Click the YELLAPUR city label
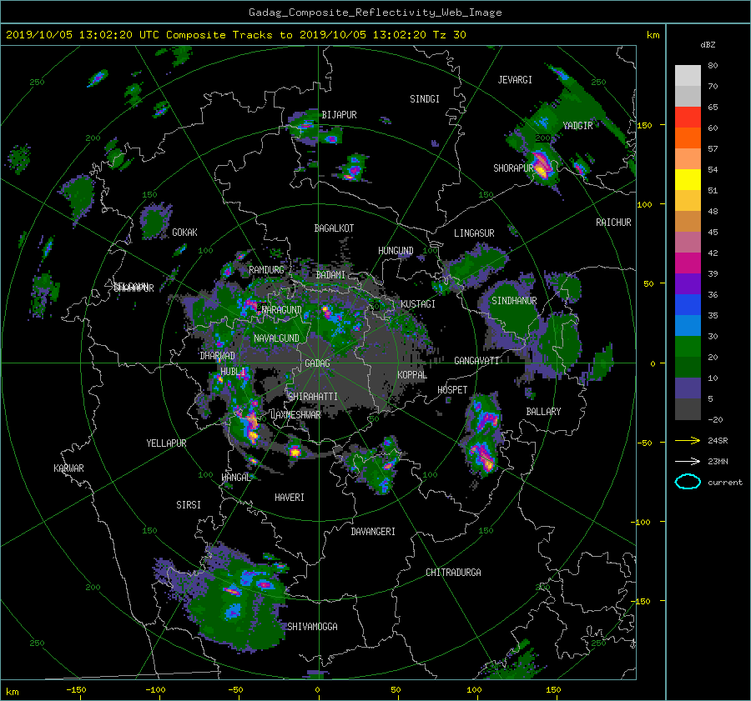The height and width of the screenshot is (701, 751). 166,443
